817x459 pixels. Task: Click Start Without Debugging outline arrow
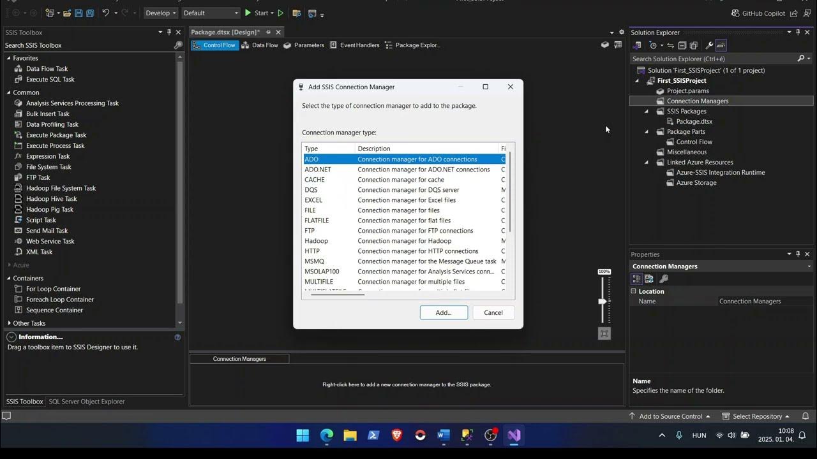coord(280,13)
